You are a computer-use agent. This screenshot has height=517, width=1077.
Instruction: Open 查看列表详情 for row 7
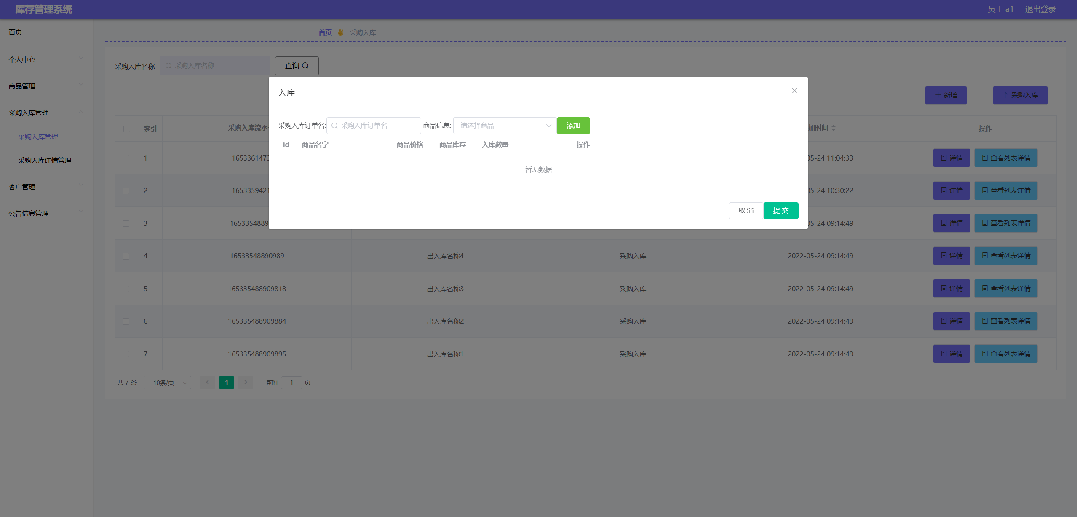(x=1006, y=354)
